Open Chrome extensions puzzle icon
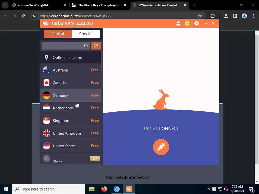 click(212, 16)
